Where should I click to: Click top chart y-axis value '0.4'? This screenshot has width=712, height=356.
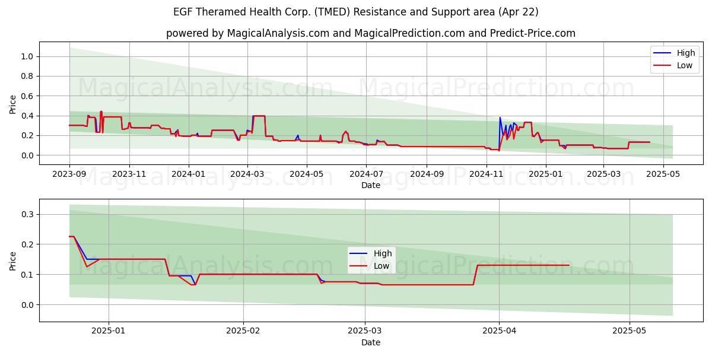(x=28, y=116)
